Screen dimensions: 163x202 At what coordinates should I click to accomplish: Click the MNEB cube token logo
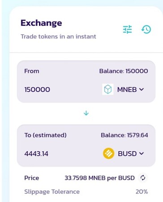pos(108,89)
